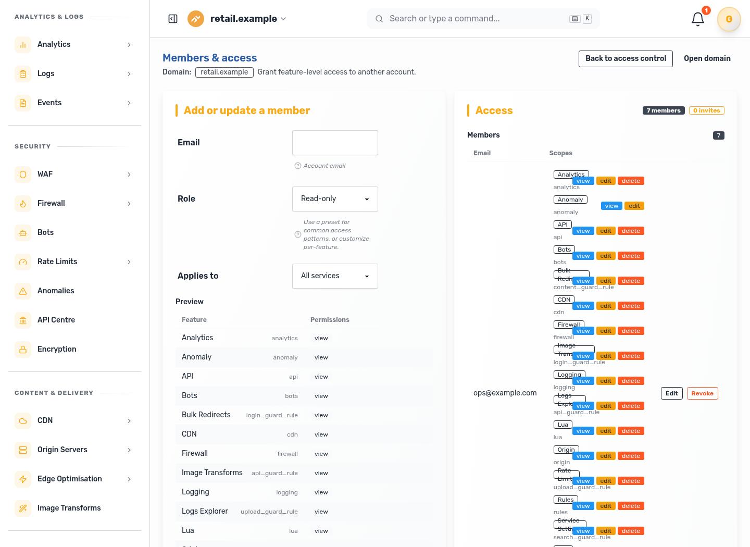Screen dimensions: 750x547
Task: Open Analytics sidebar icon
Action: coord(23,44)
